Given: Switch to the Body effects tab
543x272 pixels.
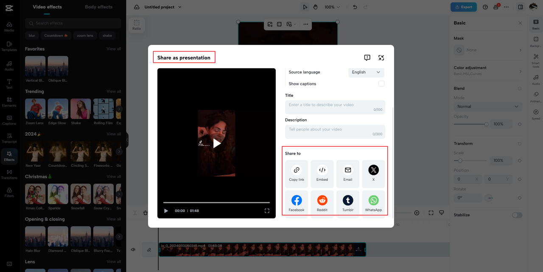Looking at the screenshot, I should click(98, 7).
